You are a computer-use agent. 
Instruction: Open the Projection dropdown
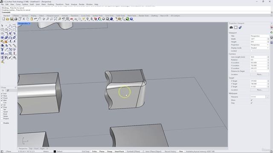(260, 45)
